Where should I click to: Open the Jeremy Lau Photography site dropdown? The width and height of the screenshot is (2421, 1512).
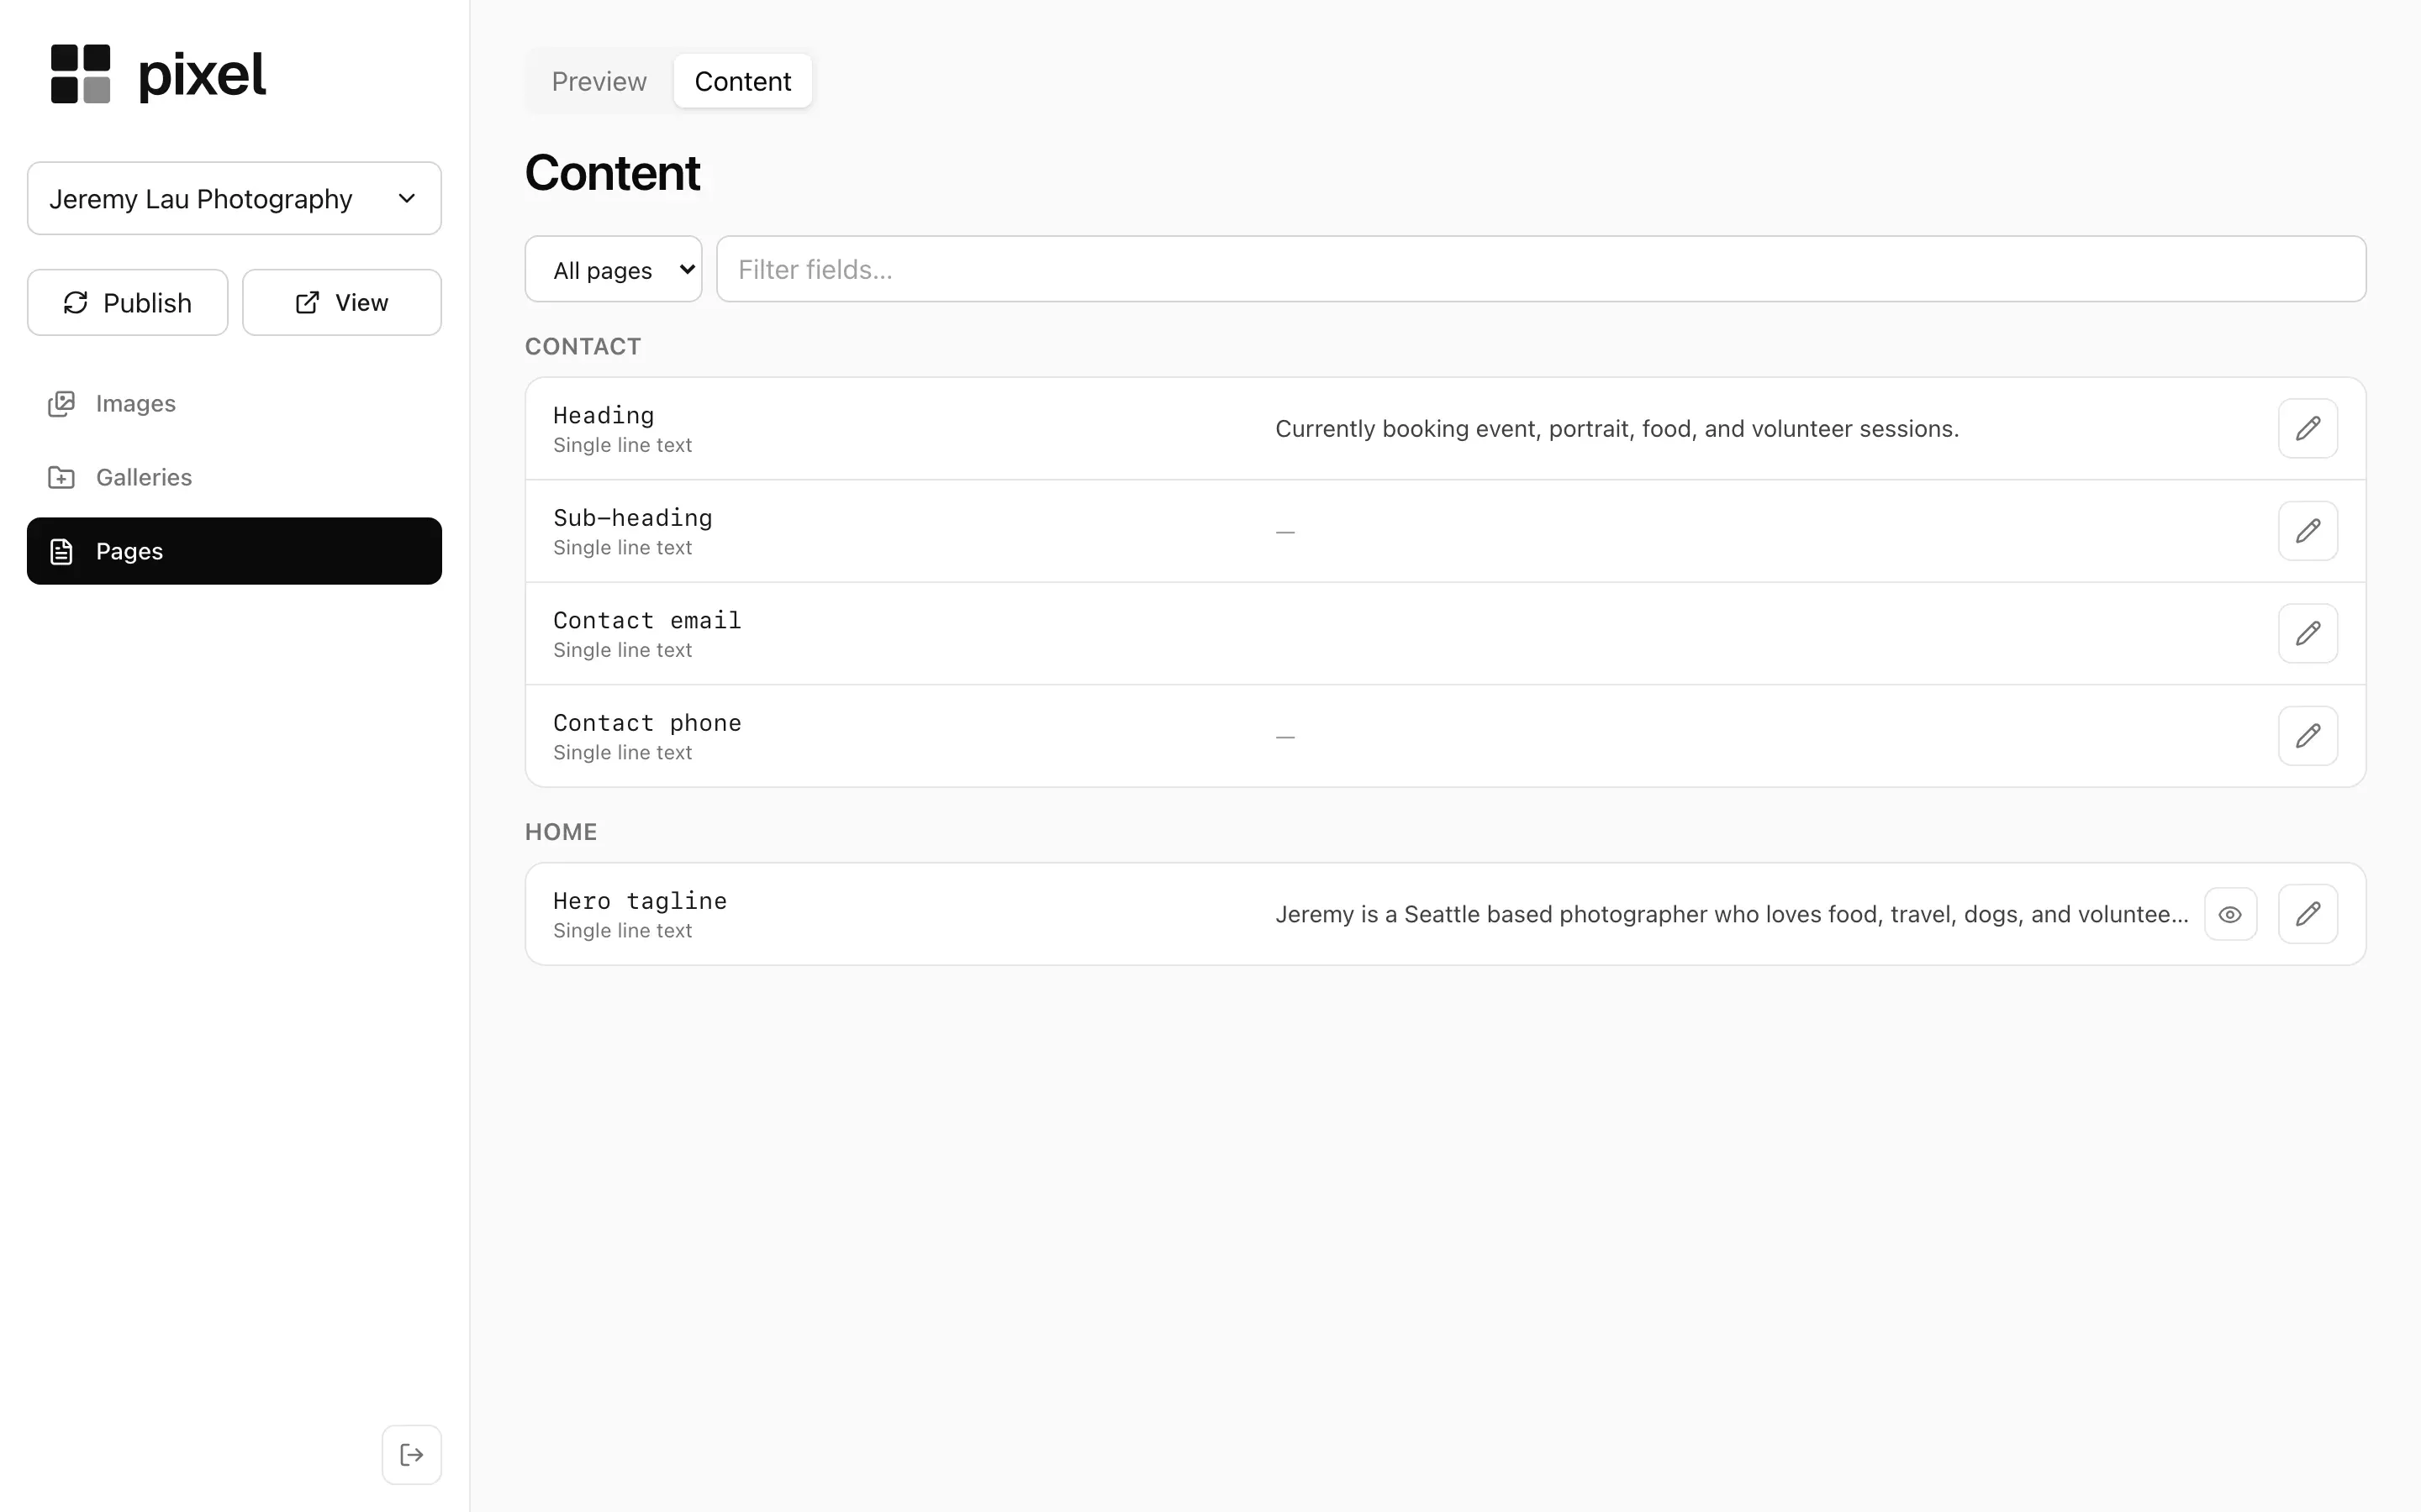pyautogui.click(x=234, y=198)
